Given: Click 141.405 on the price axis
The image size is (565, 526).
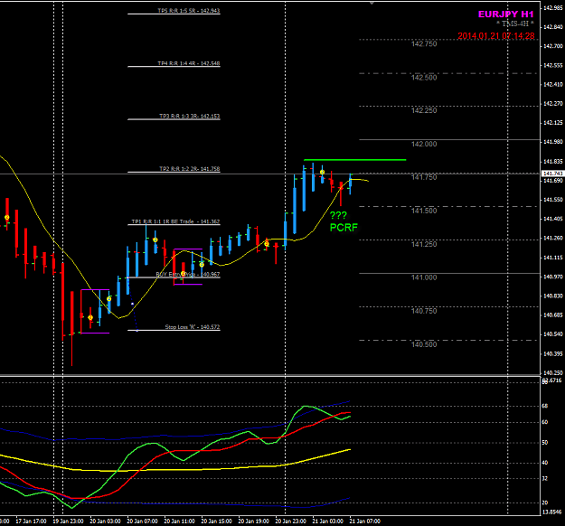Looking at the screenshot, I should pos(553,219).
